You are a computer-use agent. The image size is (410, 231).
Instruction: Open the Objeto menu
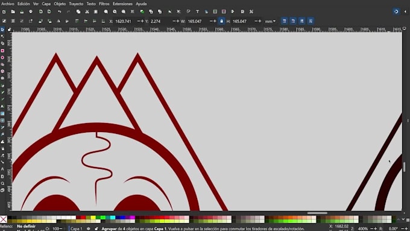click(x=60, y=4)
